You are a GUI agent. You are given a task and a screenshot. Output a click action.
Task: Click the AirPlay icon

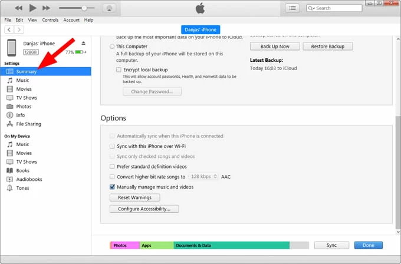pyautogui.click(x=108, y=8)
